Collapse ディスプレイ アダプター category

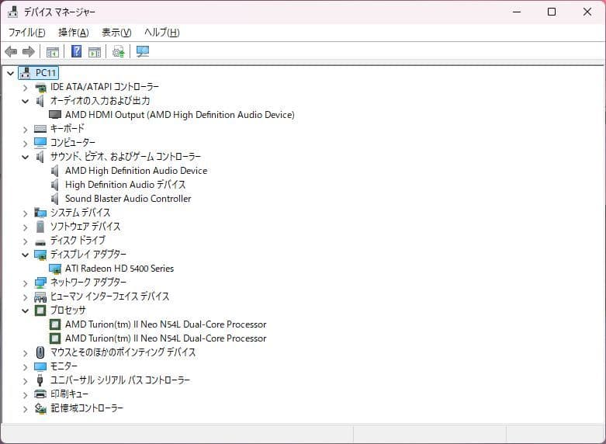25,255
